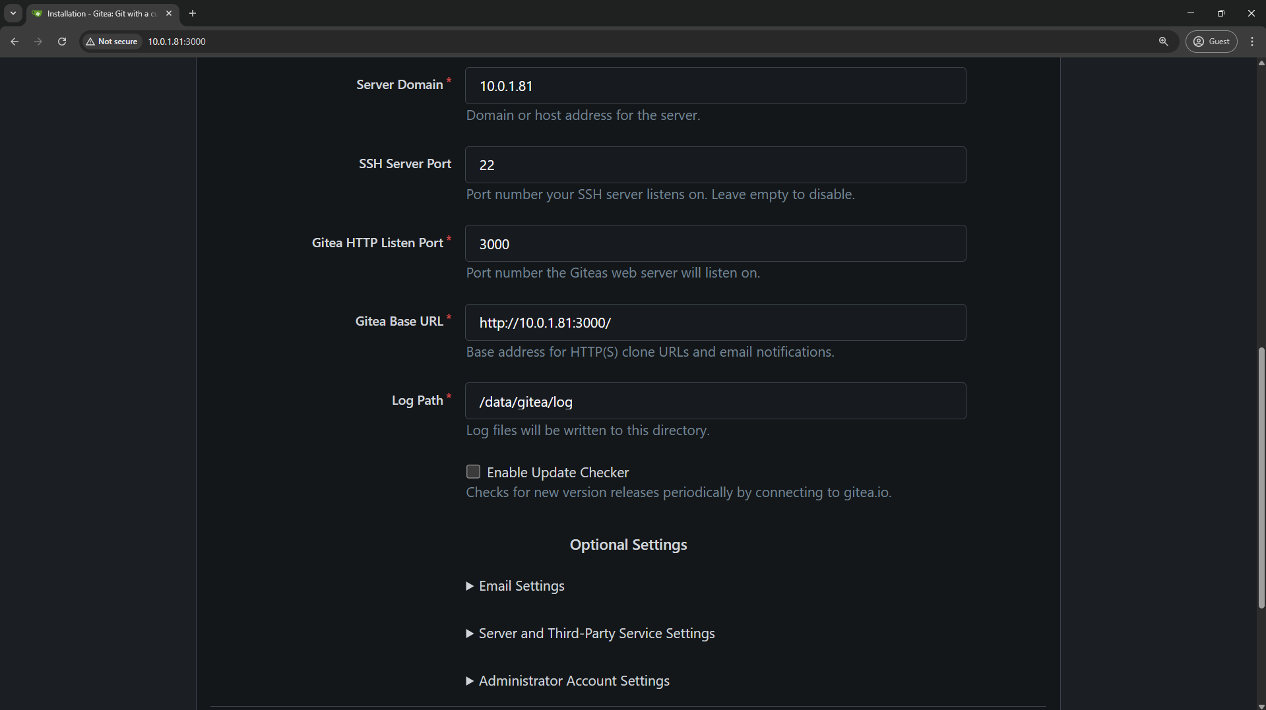Open the Guest profile button
The height and width of the screenshot is (710, 1266).
(1211, 42)
